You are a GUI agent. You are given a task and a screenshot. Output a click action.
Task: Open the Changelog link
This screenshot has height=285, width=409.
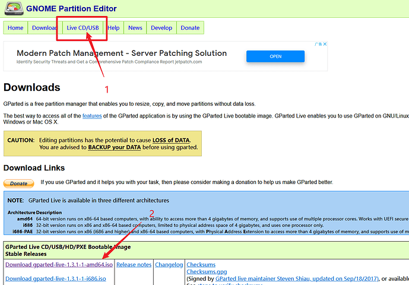pyautogui.click(x=169, y=265)
